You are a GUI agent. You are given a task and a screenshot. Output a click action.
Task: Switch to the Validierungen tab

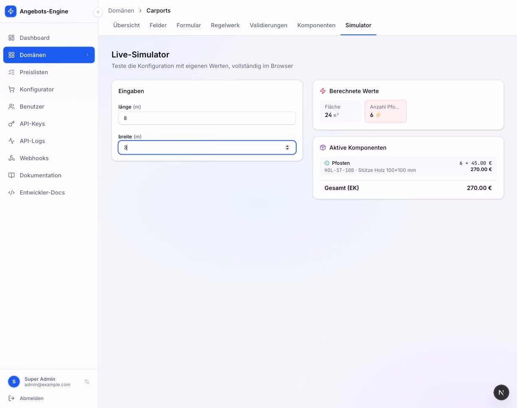click(x=269, y=25)
